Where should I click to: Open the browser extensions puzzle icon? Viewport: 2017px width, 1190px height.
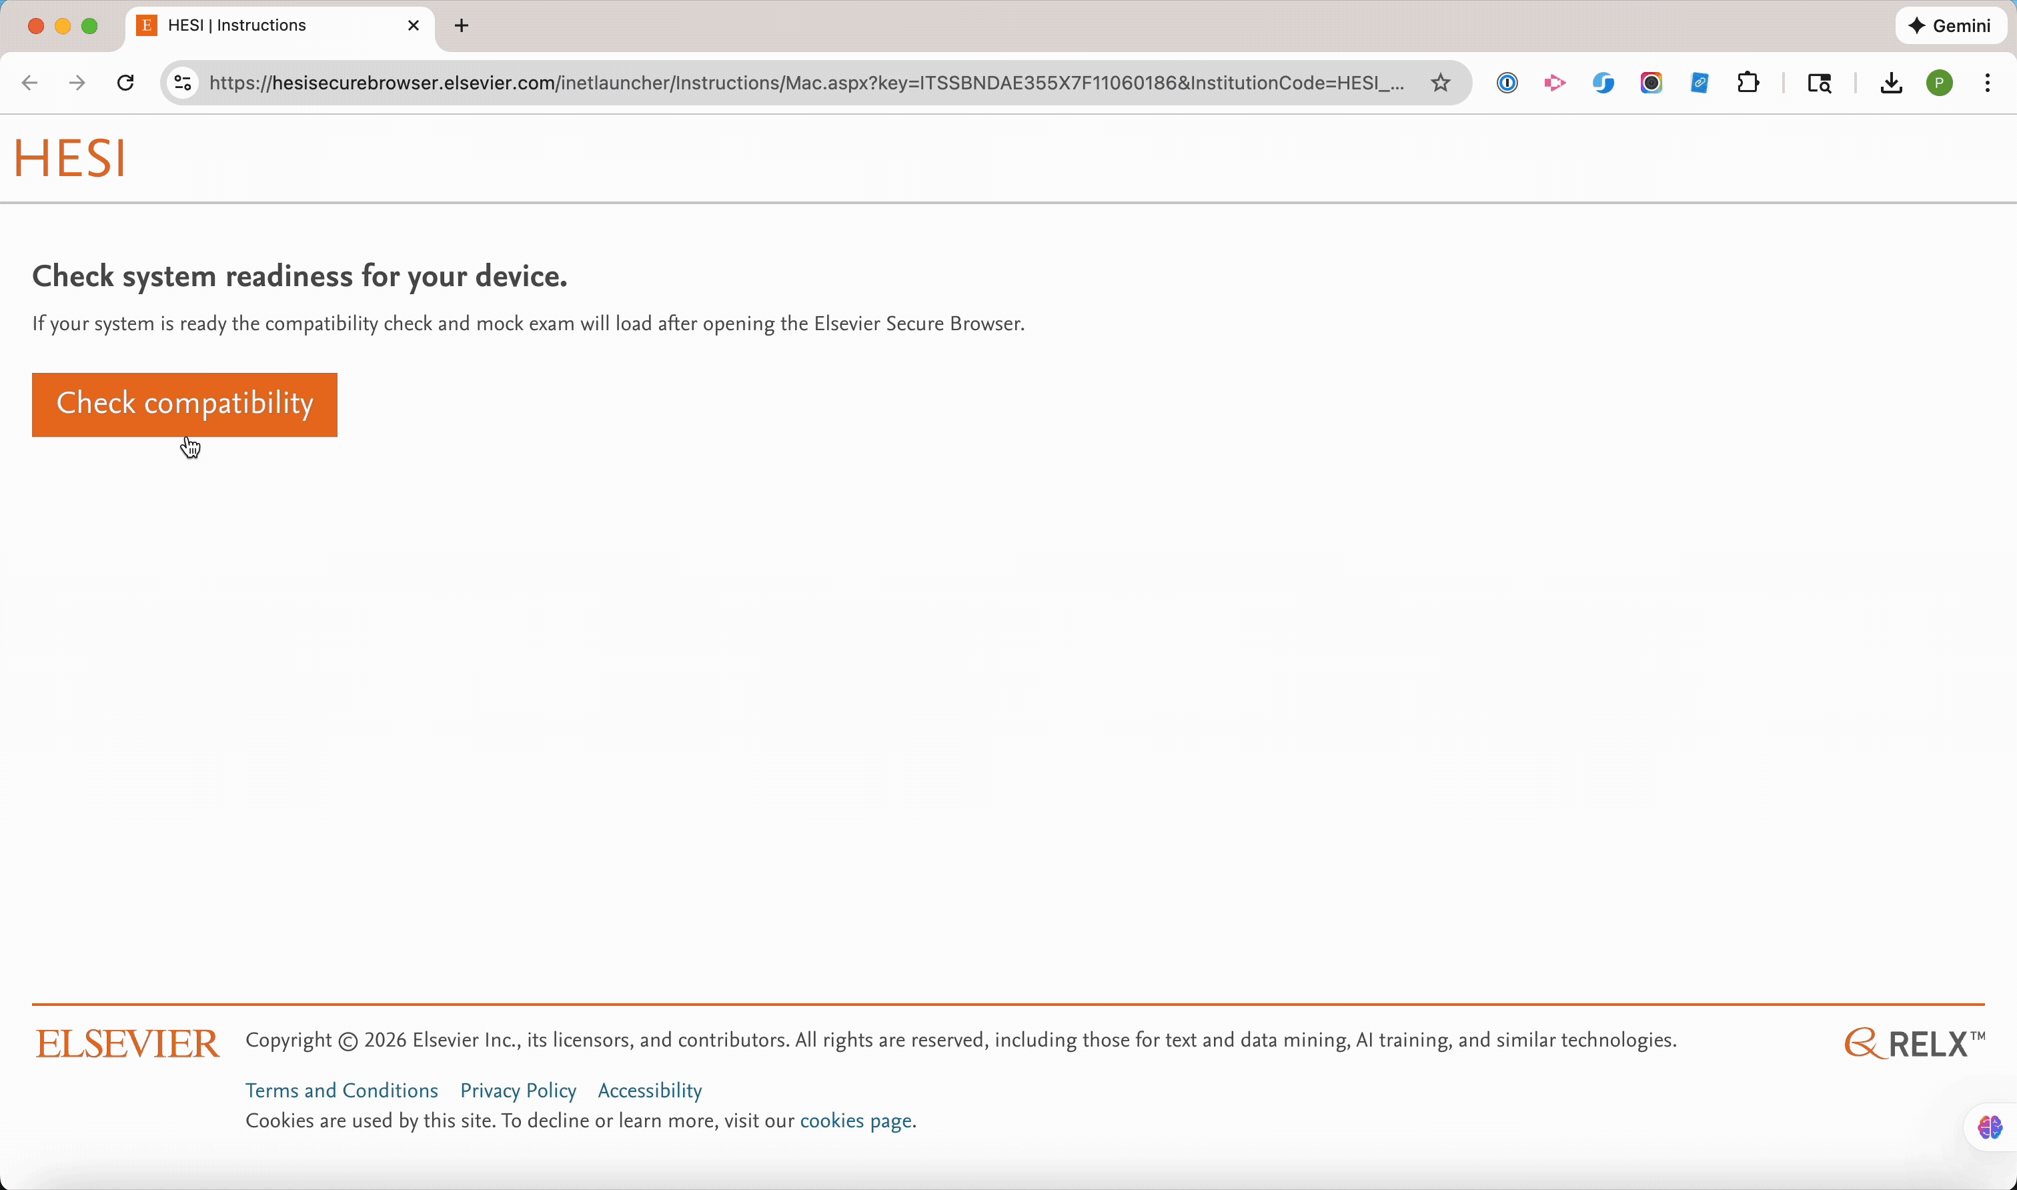pos(1748,83)
